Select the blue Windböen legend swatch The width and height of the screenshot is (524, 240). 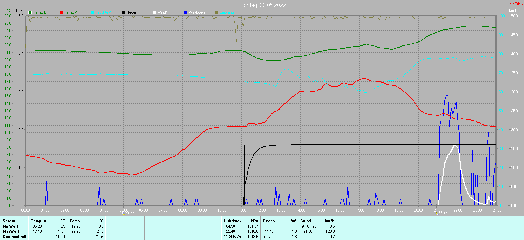coord(186,12)
